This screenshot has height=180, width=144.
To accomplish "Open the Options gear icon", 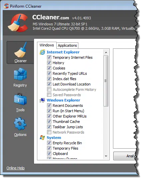I will (20, 124).
